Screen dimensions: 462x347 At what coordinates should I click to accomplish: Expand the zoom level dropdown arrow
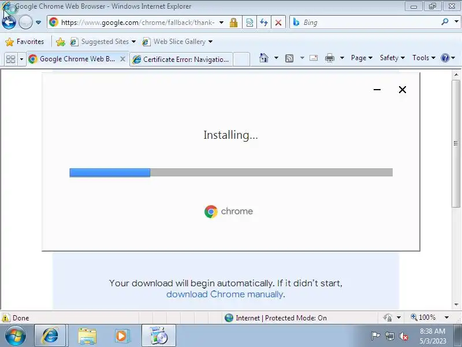click(446, 318)
